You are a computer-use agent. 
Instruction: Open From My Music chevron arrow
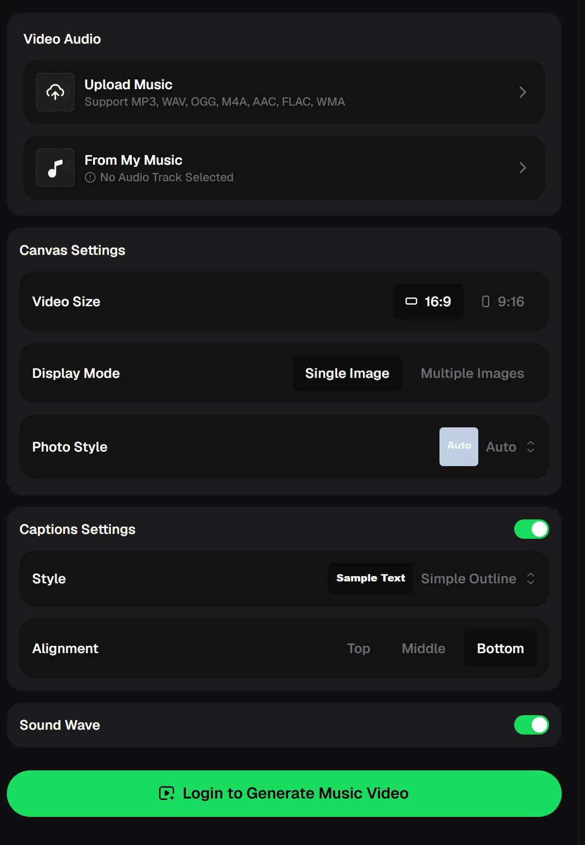[x=522, y=168]
